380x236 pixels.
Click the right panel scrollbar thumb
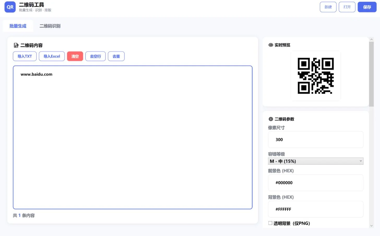coord(371,74)
